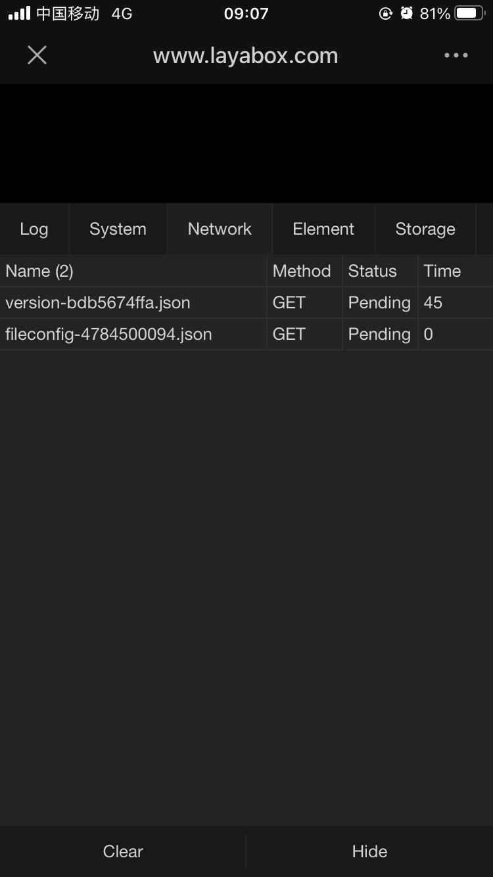Screen dimensions: 493x877
Task: Close the layabox web page
Action: pos(37,55)
